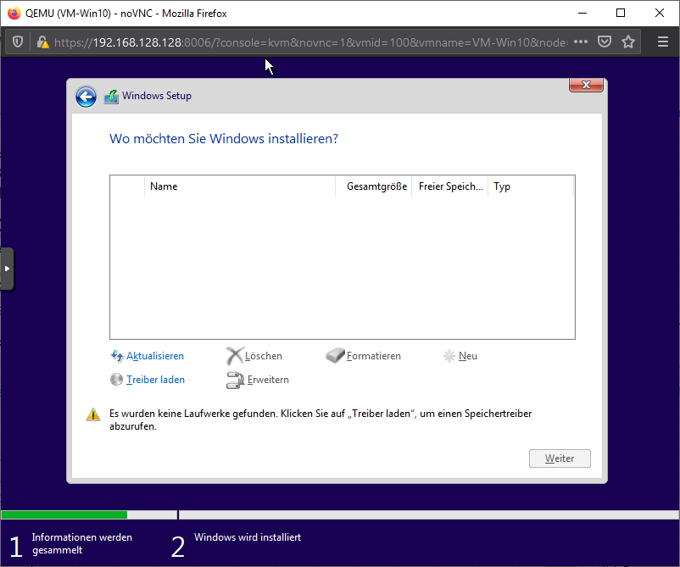The width and height of the screenshot is (680, 567).
Task: Click the Gesamtgröße column header
Action: [373, 186]
